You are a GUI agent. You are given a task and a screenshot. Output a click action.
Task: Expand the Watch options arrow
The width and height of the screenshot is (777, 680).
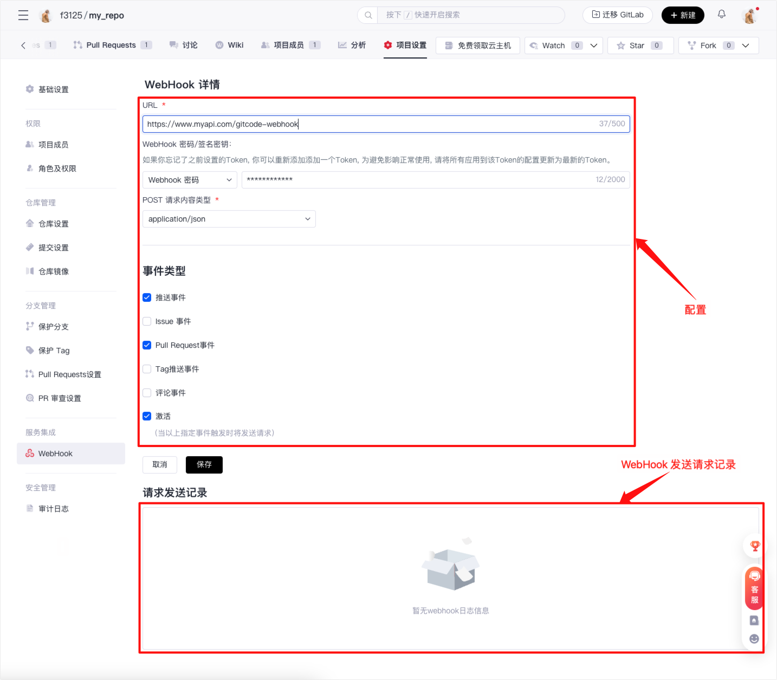594,46
